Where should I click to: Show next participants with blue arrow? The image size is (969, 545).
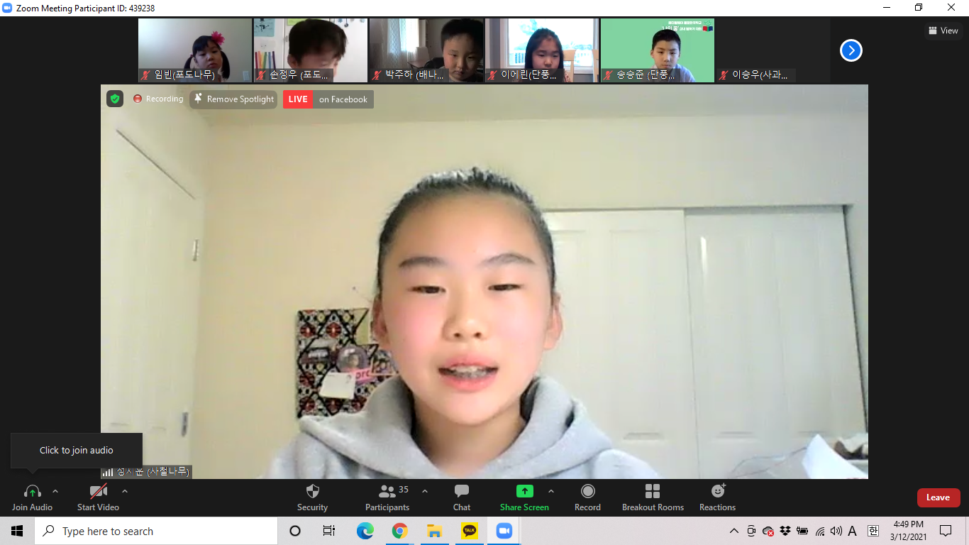(851, 50)
